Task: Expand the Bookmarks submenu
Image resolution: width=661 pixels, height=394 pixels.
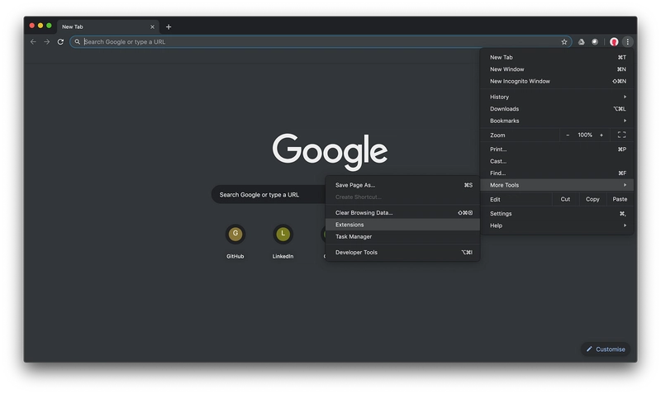Action: tap(557, 121)
